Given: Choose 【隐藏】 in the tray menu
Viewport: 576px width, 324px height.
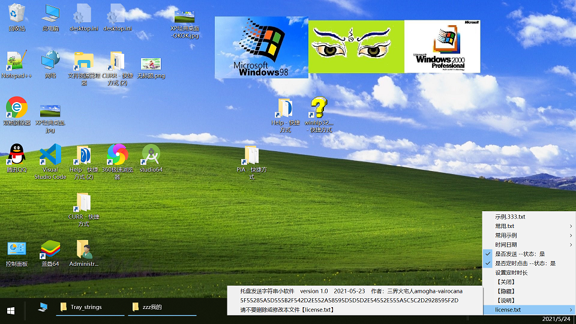Looking at the screenshot, I should 529,292.
